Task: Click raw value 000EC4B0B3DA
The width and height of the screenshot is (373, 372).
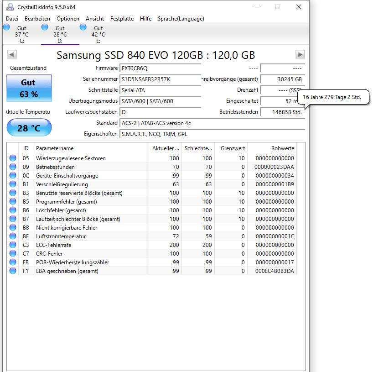Action: point(275,271)
